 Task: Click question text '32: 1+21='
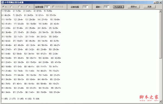[18, 37]
